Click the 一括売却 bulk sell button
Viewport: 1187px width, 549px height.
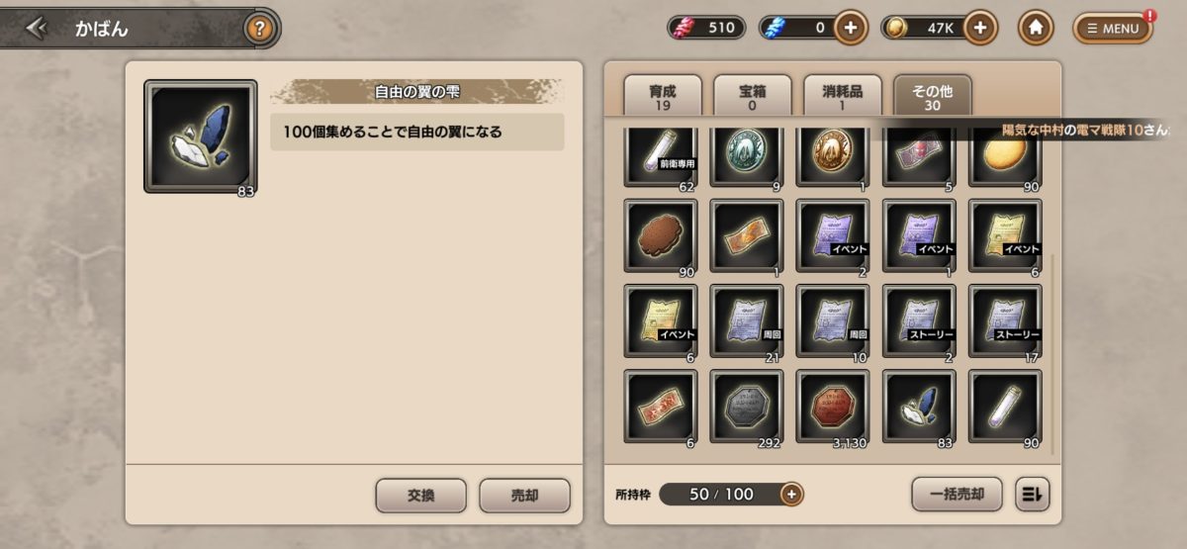(957, 494)
